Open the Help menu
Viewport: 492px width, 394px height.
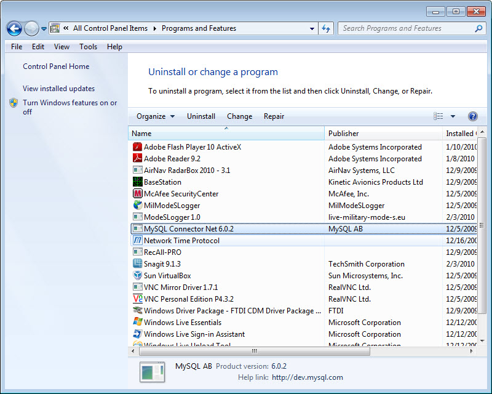(x=114, y=47)
